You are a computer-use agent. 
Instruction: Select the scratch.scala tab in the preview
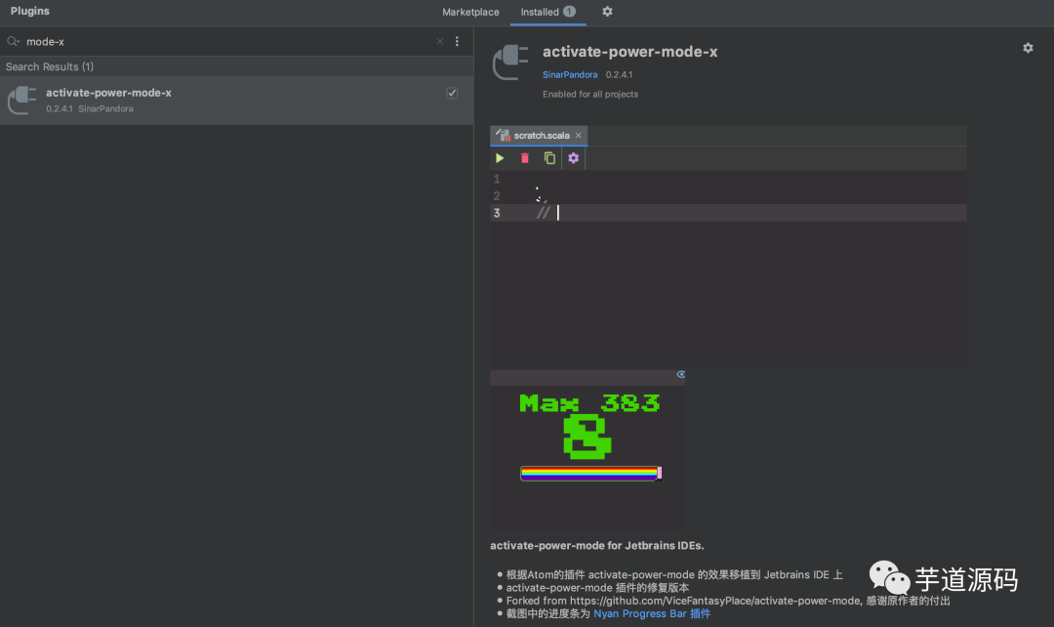pyautogui.click(x=541, y=135)
